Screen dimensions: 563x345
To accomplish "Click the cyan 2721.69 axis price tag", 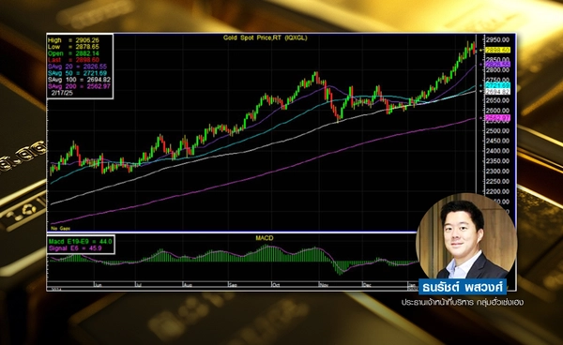I will [x=497, y=85].
